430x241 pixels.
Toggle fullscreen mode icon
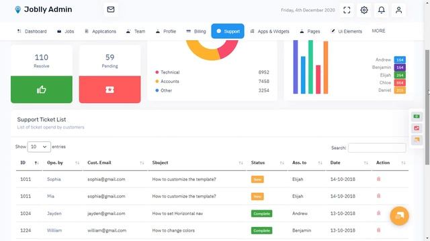tap(347, 10)
